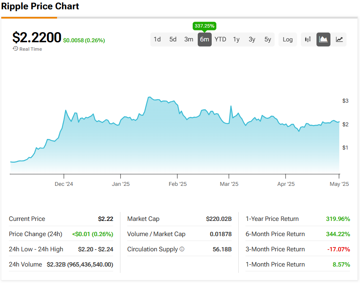
Task: Select the area chart view icon
Action: [323, 39]
